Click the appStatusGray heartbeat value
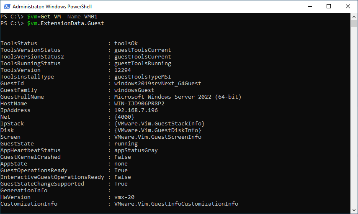358x214 pixels. pos(136,150)
